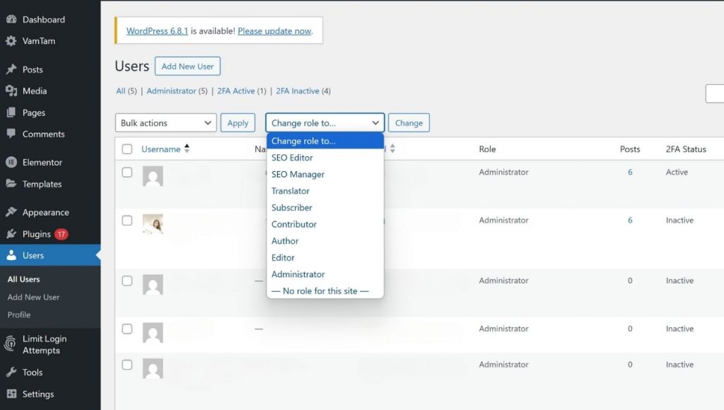Open Appearance via the paintbrush icon
This screenshot has height=410, width=724.
point(11,212)
